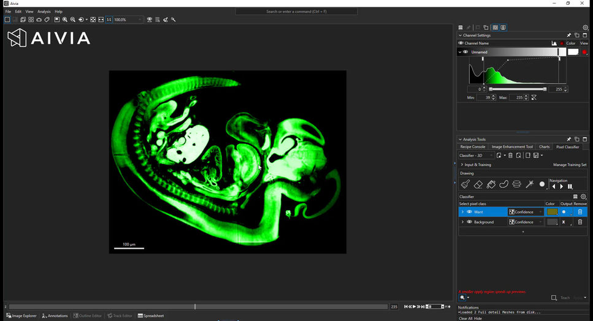This screenshot has width=593, height=321.
Task: Open the Edit menu
Action: pos(18,12)
